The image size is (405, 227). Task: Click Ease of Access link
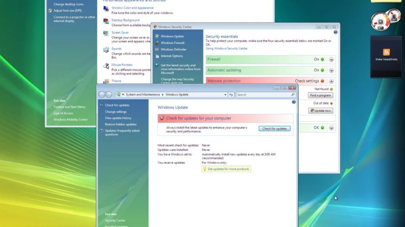63,113
